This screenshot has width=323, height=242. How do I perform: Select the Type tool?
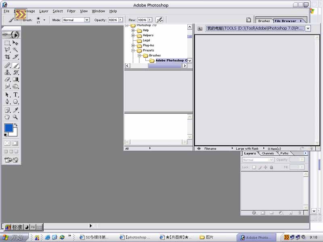click(x=15, y=95)
